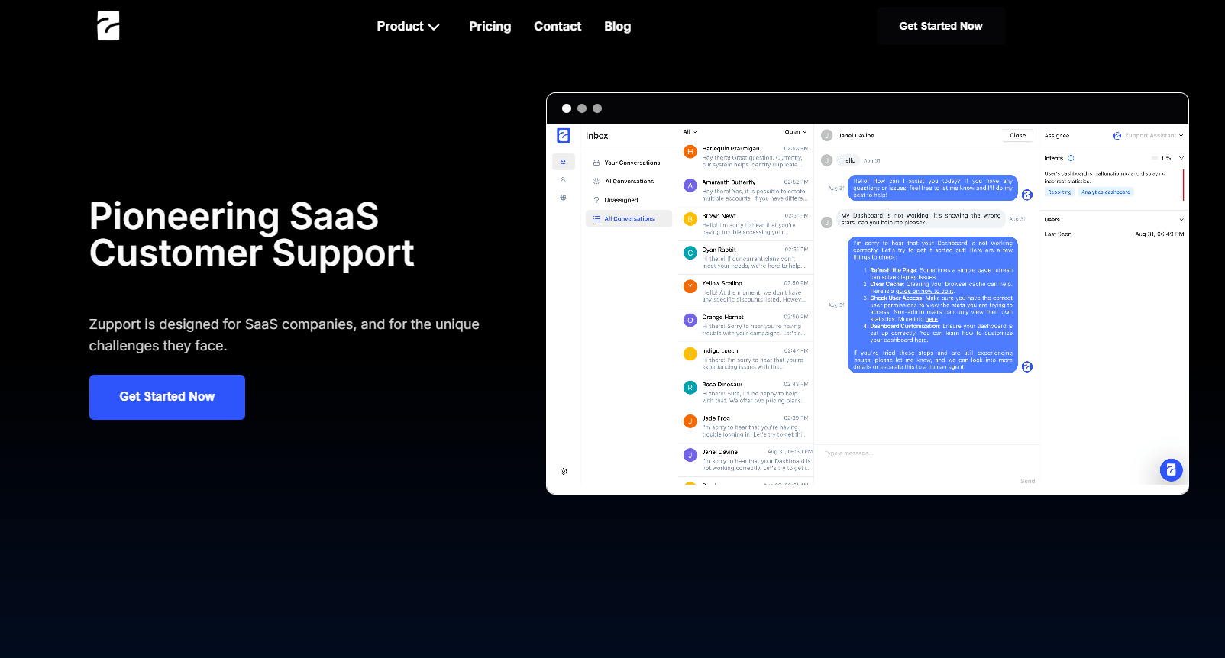
Task: Click the Inbox heading in the app panel
Action: point(596,136)
